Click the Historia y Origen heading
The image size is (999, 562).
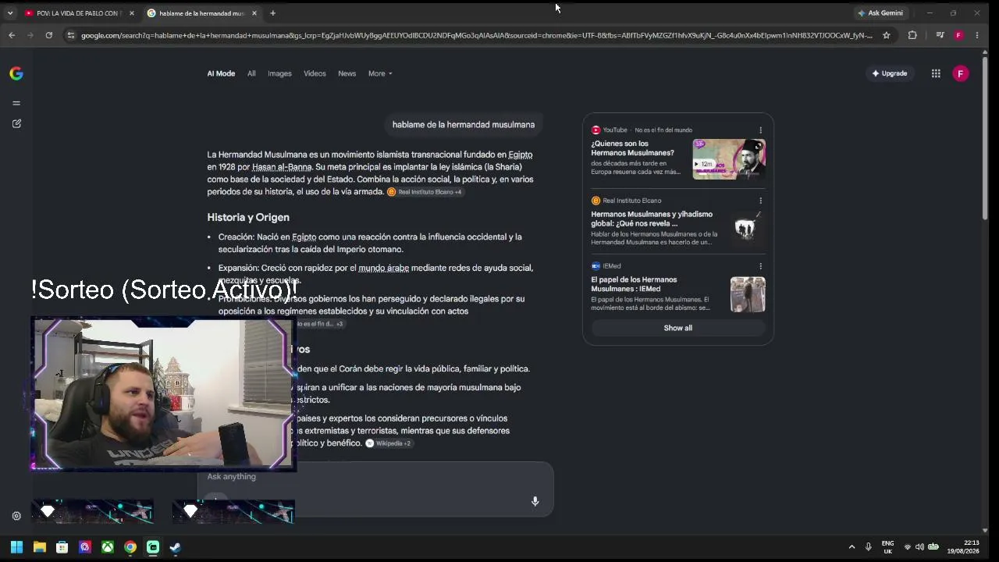pyautogui.click(x=248, y=218)
